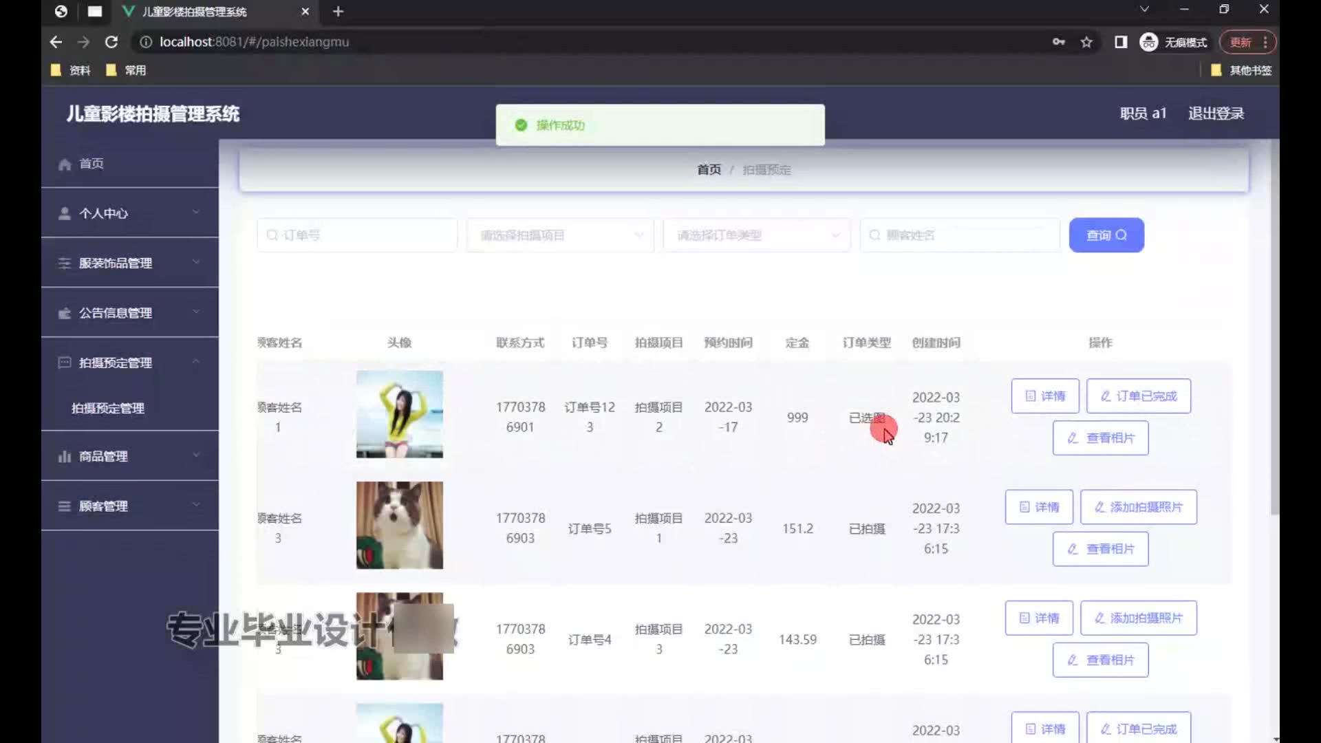Open 详情 for 订单号5 row

click(x=1039, y=507)
